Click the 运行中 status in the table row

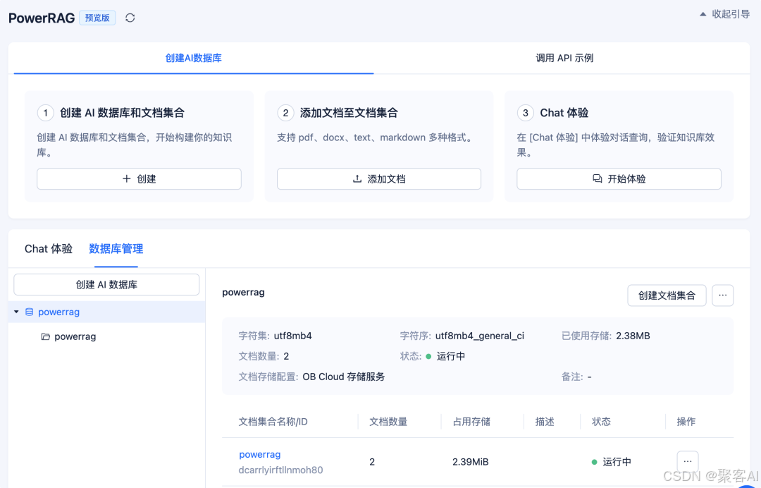click(612, 462)
